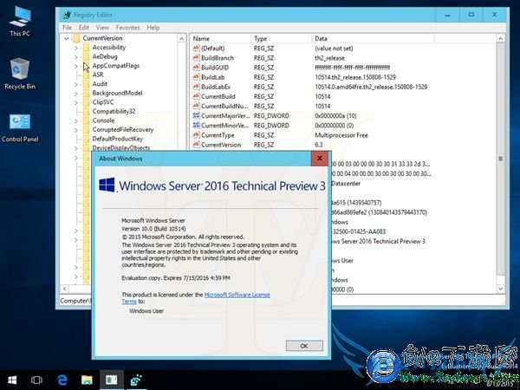Select the CurrentType value icon
The height and width of the screenshot is (390, 520).
point(196,135)
